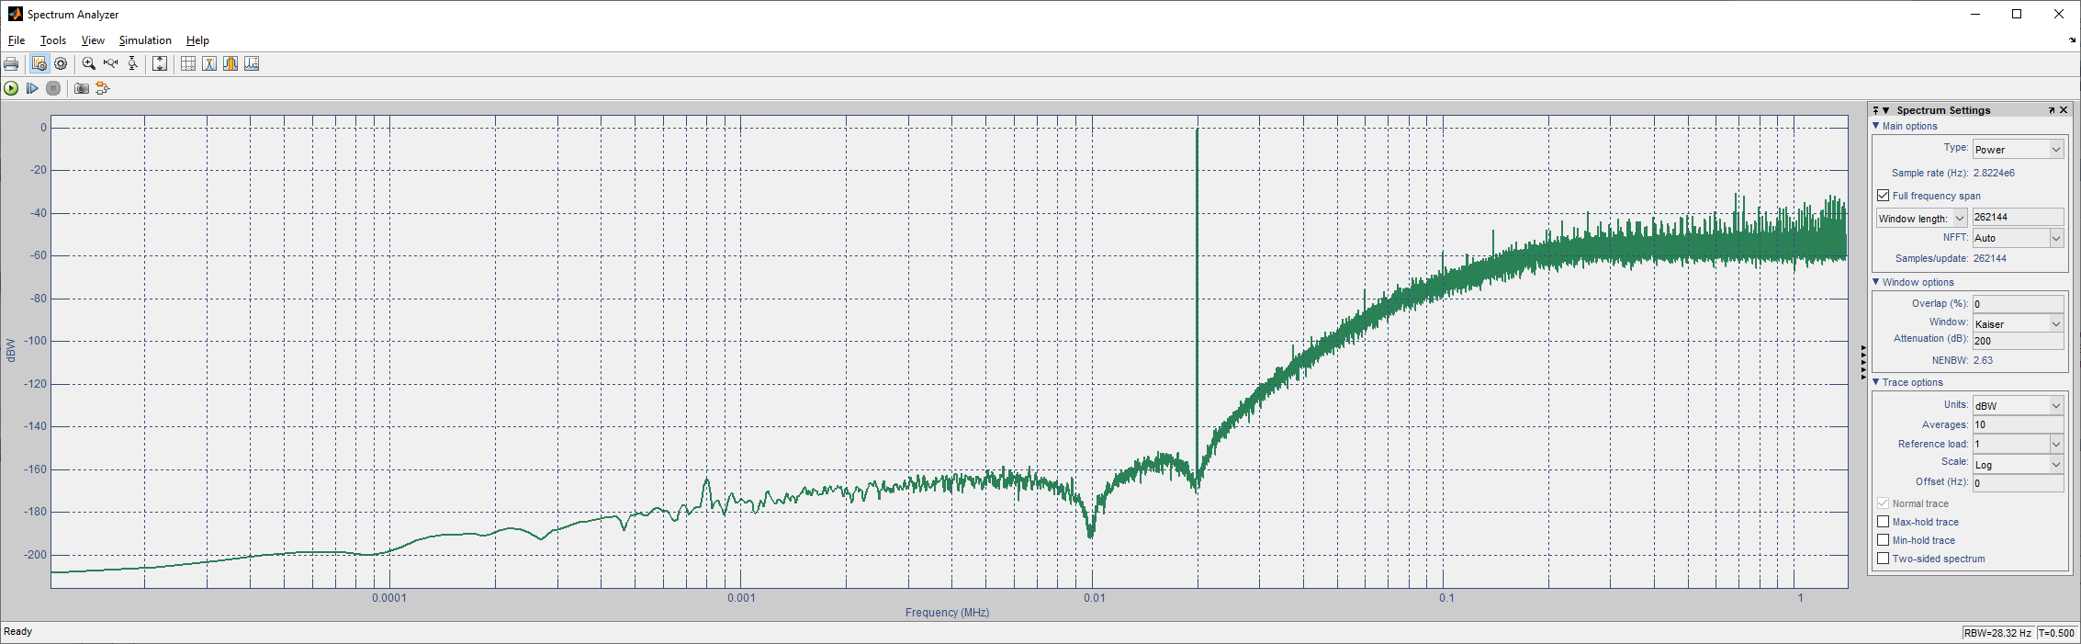Click the Frequency (MHz) axis label
2081x644 pixels.
point(947,612)
